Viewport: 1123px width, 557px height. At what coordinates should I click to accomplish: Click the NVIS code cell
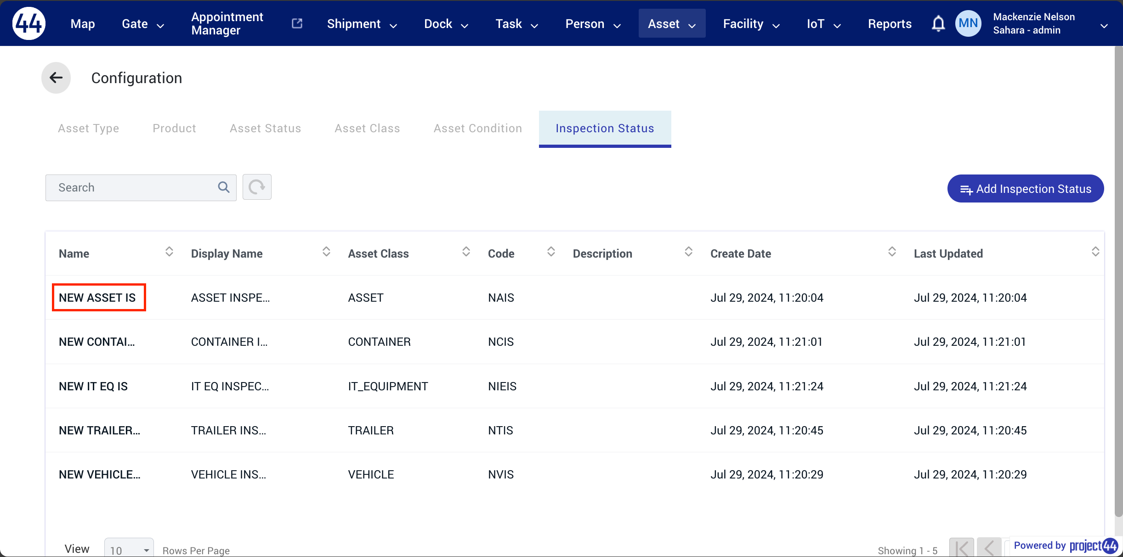coord(501,474)
